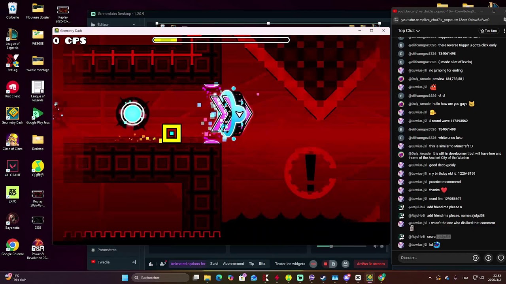Click the save replay icon in Streamlabs
The image size is (506, 284).
333,264
